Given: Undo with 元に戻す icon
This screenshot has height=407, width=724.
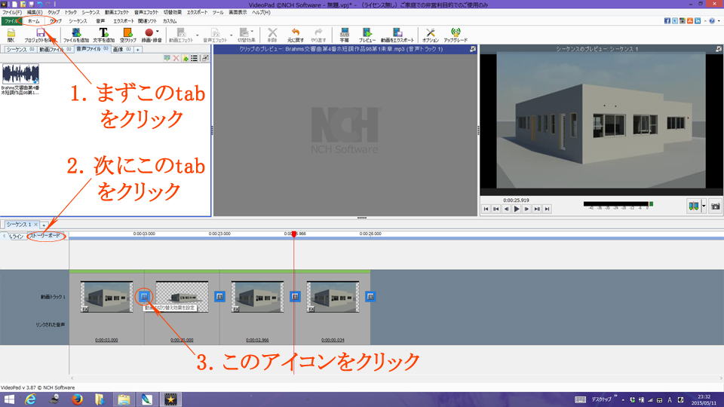Looking at the screenshot, I should 296,35.
